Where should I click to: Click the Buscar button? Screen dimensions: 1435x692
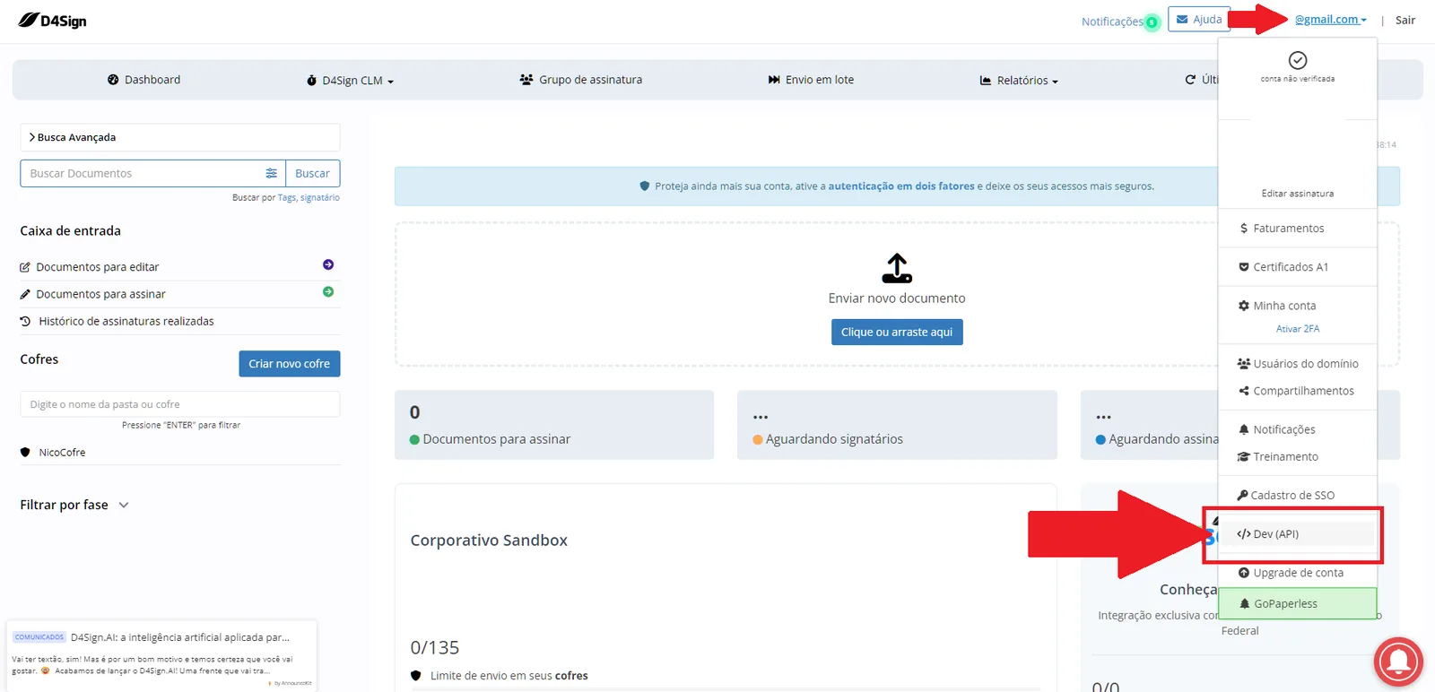tap(312, 173)
